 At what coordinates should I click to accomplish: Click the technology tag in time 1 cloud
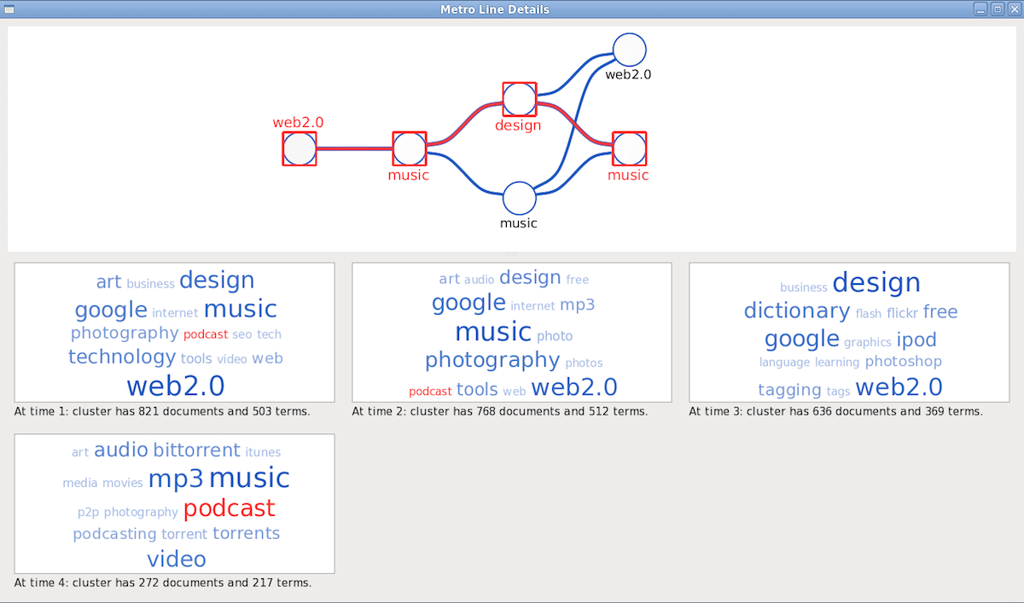(122, 357)
